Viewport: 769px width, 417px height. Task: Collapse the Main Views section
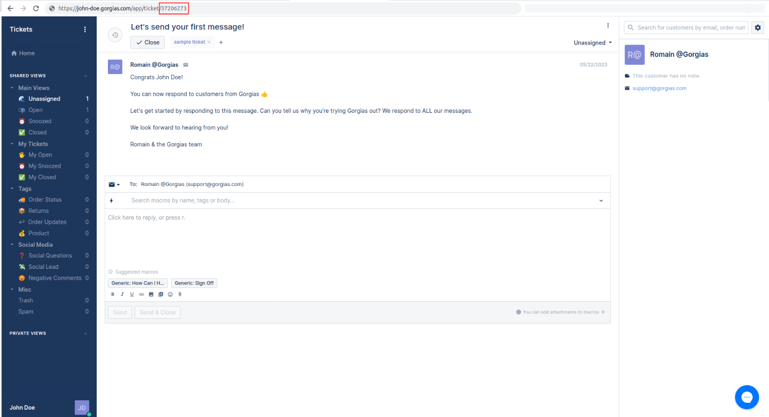point(12,88)
